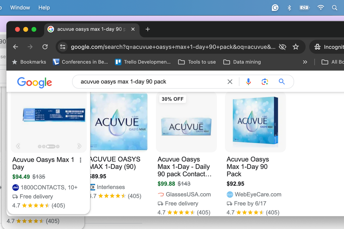Bookmark this page with the star icon
The height and width of the screenshot is (229, 344).
(296, 47)
